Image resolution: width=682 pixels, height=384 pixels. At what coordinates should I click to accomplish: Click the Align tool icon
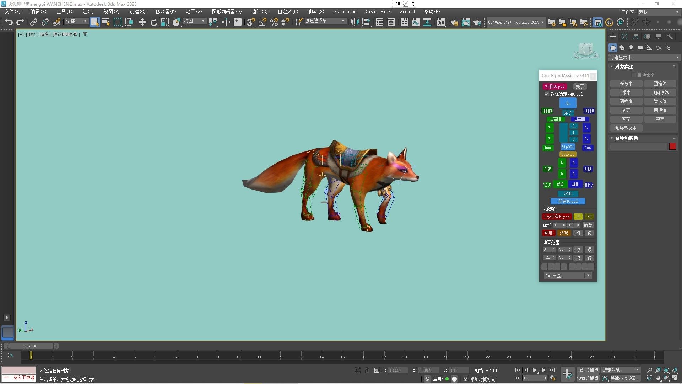(366, 22)
